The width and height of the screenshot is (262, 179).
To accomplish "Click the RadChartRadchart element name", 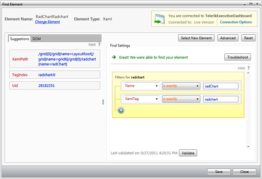I will 52,17.
